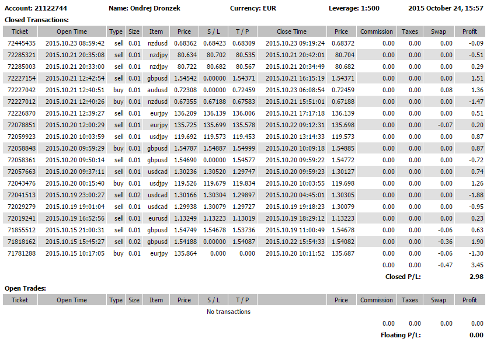
Task: Click T / P header in Closed Transactions table
Action: [x=242, y=32]
